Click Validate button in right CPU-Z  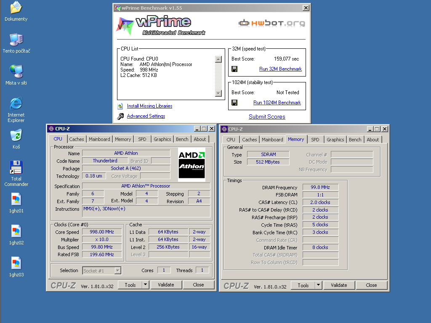[x=339, y=285]
